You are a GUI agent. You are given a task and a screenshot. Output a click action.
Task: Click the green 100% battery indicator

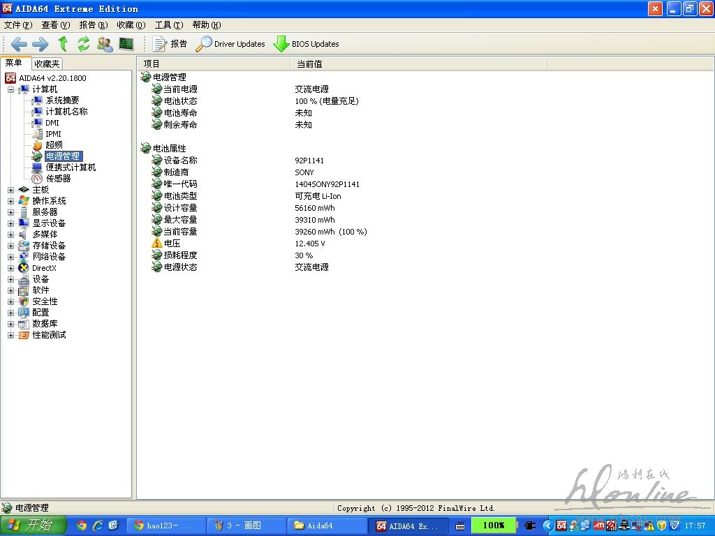(x=494, y=526)
